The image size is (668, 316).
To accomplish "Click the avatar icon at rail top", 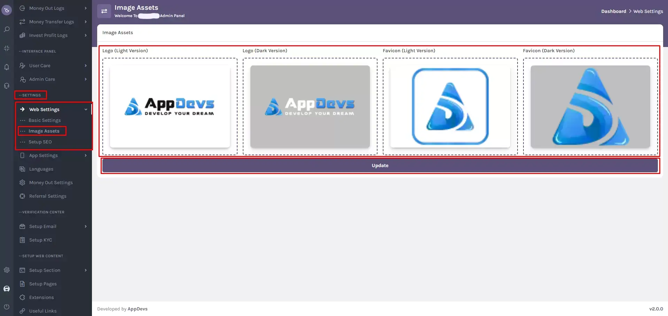I will [7, 10].
